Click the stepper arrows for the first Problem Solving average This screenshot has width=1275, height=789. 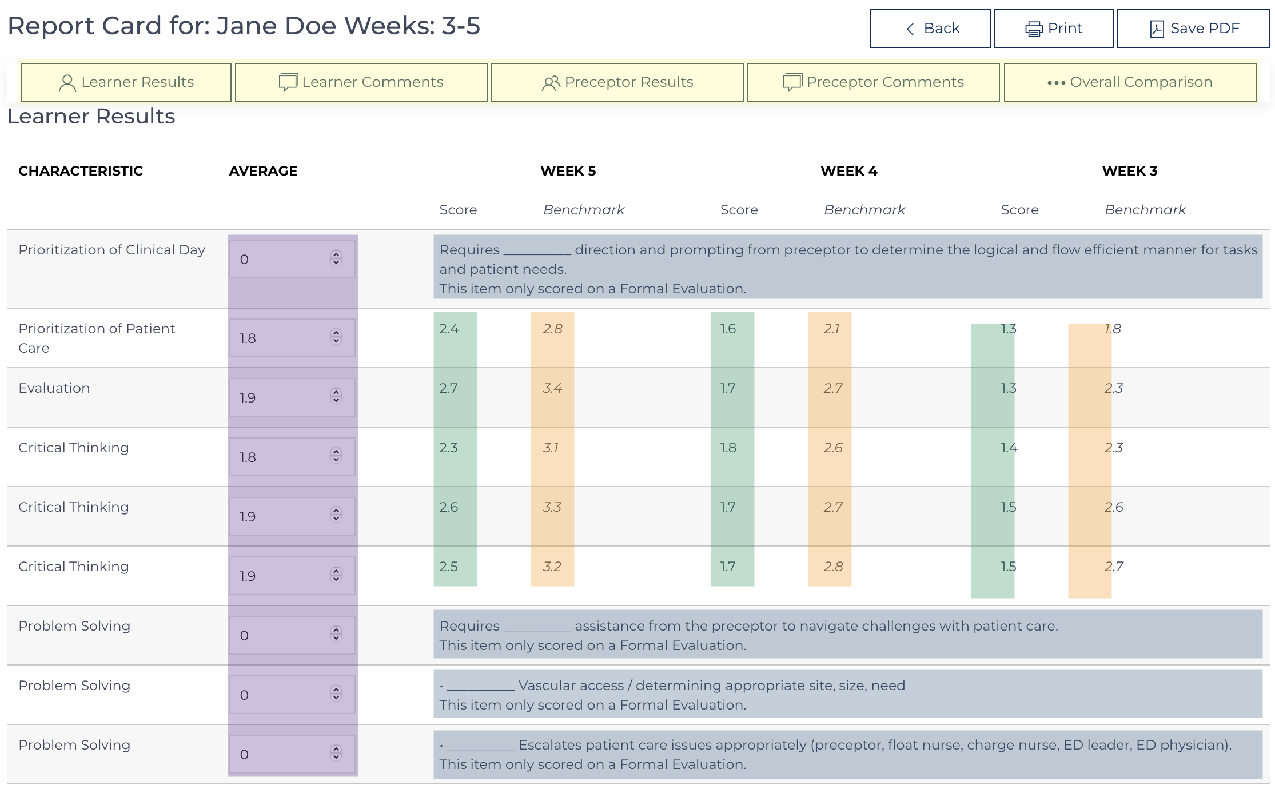(336, 635)
